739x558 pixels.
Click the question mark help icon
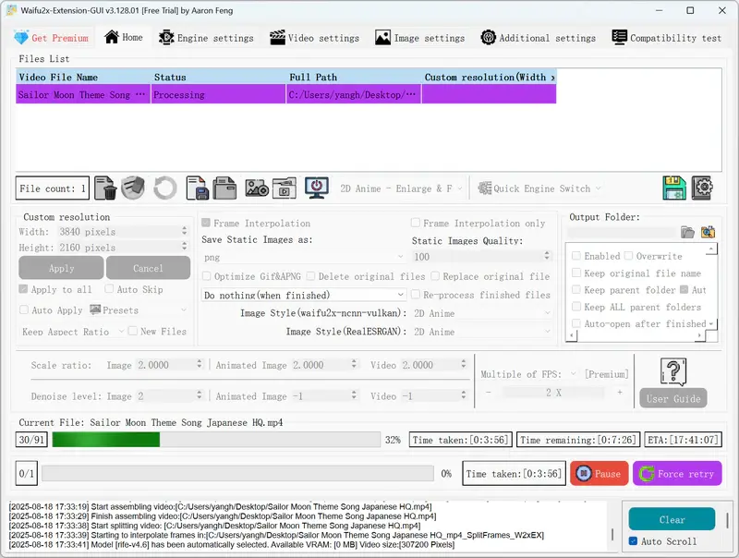[672, 370]
